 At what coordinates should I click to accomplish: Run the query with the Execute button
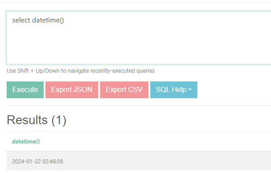(25, 90)
